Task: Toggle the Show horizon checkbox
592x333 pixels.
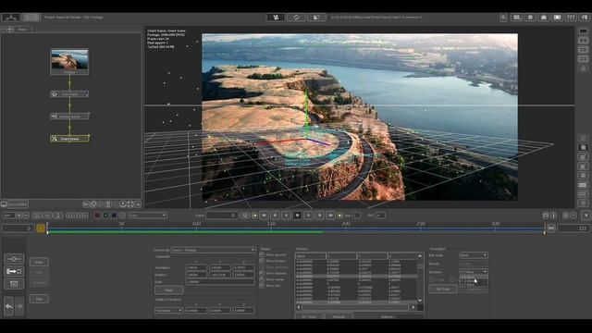Action: pyautogui.click(x=262, y=261)
